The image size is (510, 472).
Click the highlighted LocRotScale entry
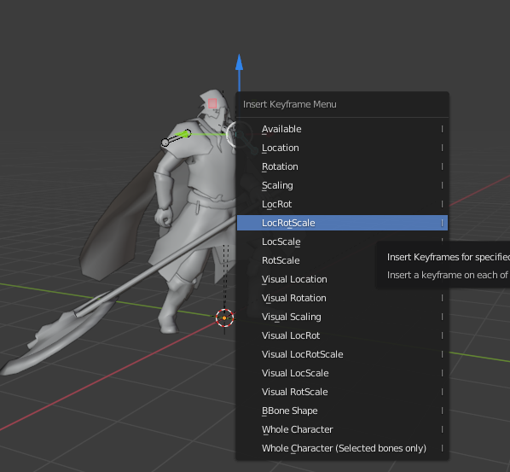[x=342, y=223]
